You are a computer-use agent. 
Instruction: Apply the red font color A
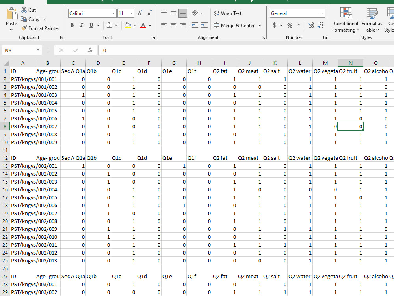(143, 25)
